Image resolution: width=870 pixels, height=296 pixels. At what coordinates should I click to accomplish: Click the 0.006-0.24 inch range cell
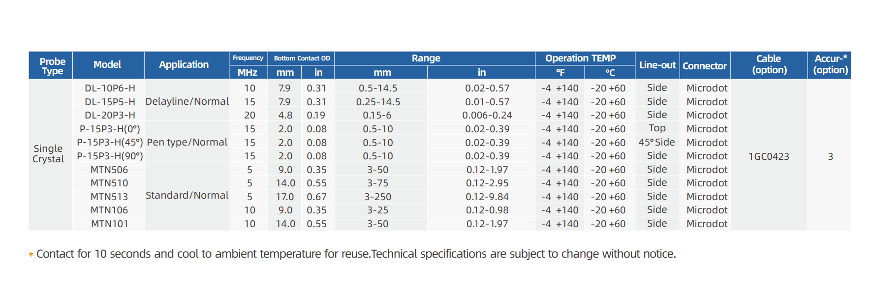[487, 116]
